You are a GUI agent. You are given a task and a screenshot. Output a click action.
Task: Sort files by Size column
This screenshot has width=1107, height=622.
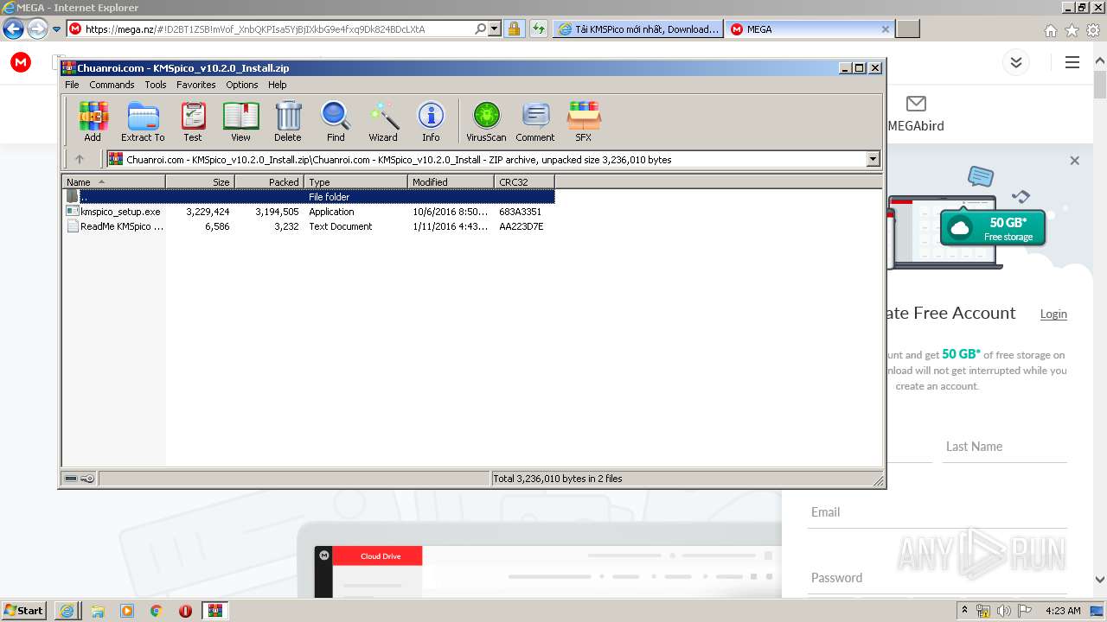(200, 182)
